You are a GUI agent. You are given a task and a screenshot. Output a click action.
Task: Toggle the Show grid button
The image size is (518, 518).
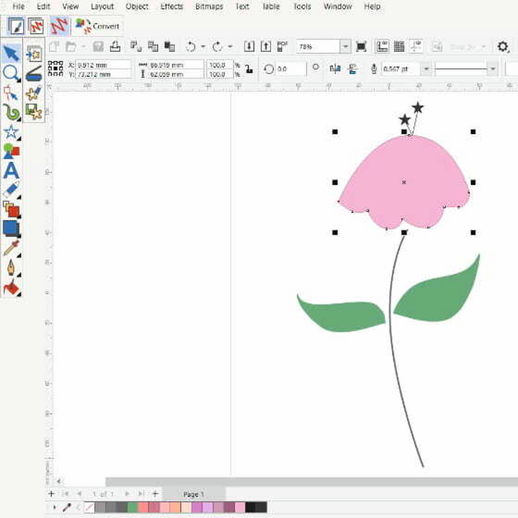pos(400,47)
